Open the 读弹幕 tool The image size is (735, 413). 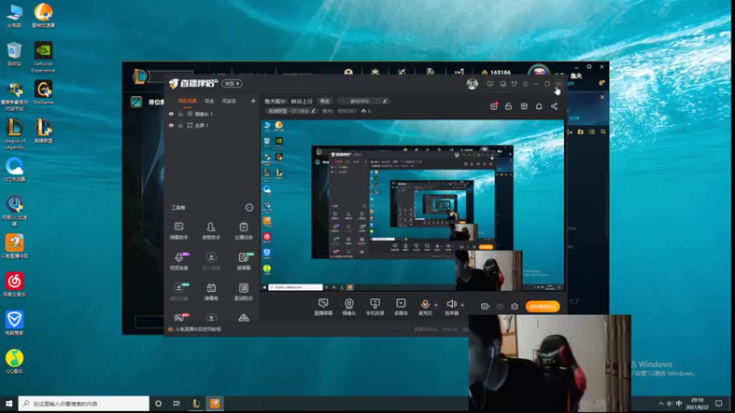[x=243, y=262]
